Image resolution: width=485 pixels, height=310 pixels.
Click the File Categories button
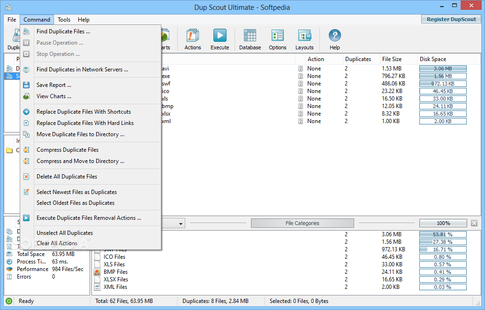pyautogui.click(x=302, y=223)
